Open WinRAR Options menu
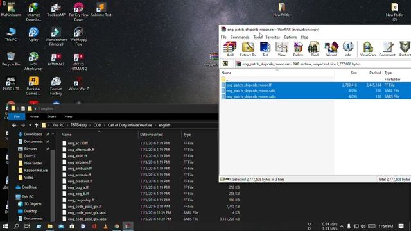This screenshot has width=411, height=231. 290,37
